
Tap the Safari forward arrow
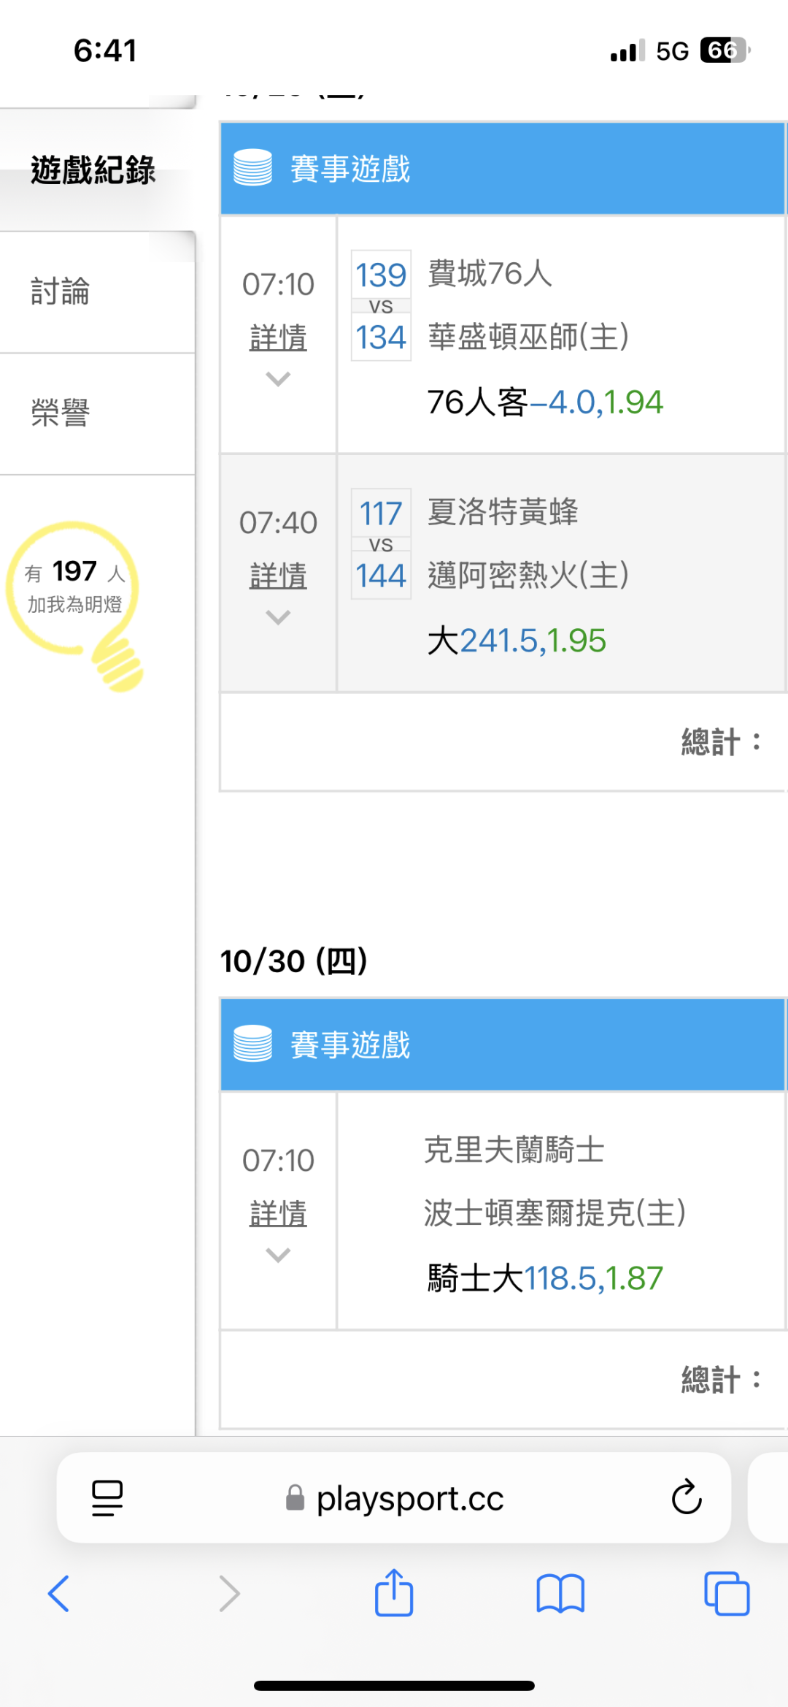[229, 1593]
